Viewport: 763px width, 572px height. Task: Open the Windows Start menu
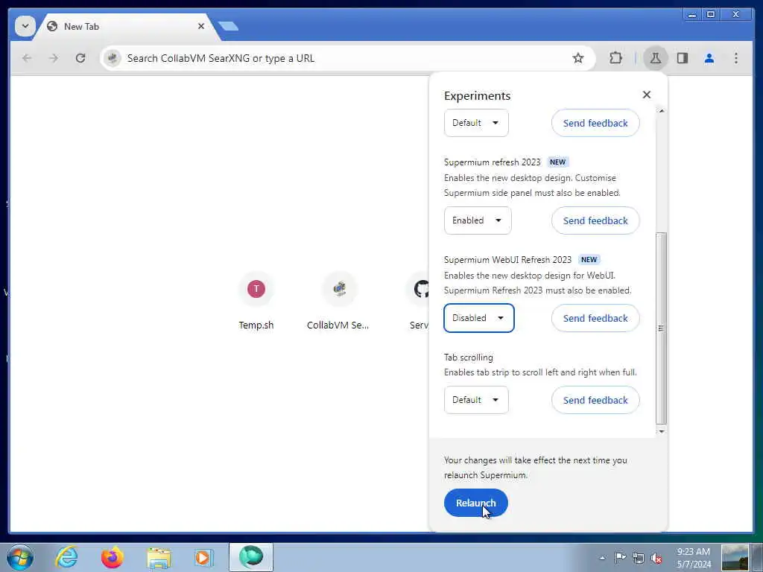(20, 557)
